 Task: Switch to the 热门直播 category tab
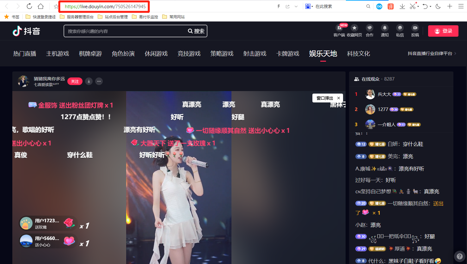(25, 54)
